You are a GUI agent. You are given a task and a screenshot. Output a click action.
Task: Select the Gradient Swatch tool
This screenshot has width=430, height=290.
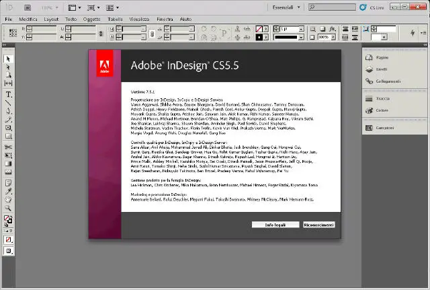coord(8,164)
